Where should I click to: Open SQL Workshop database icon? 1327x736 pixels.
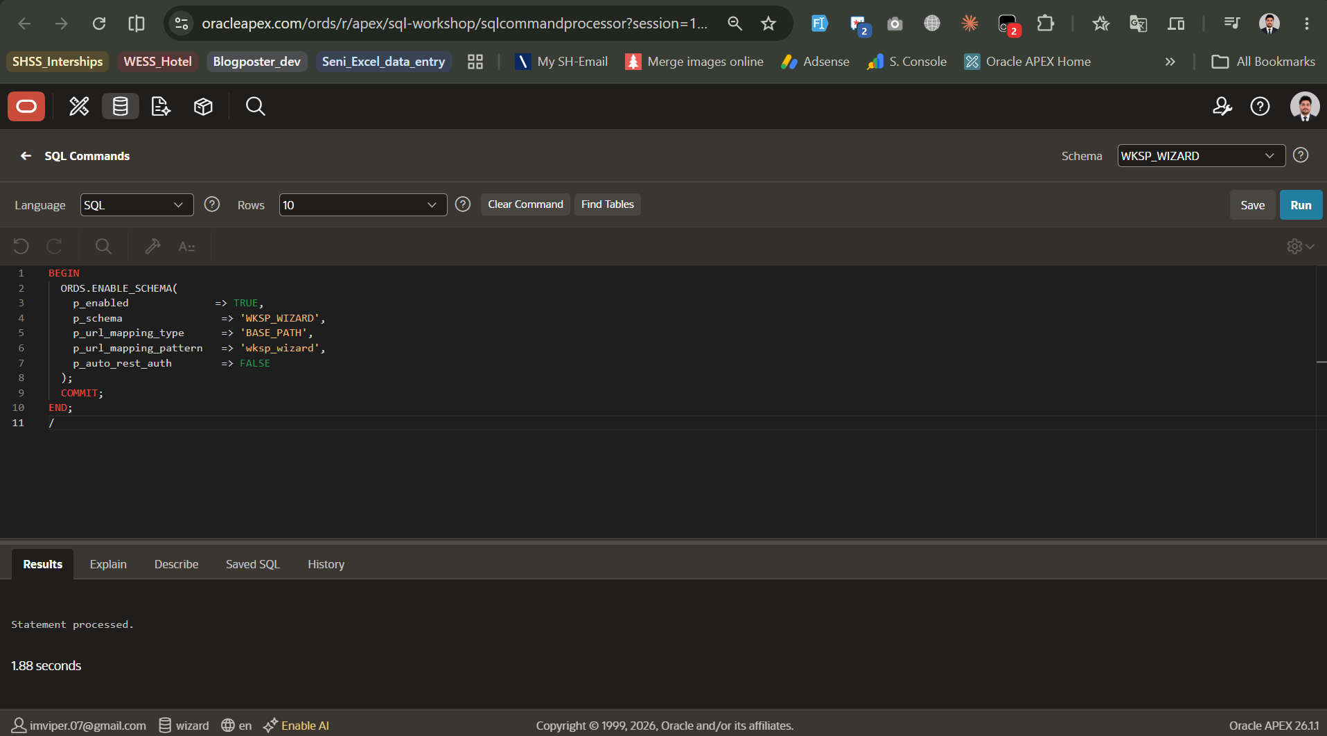[x=121, y=106]
